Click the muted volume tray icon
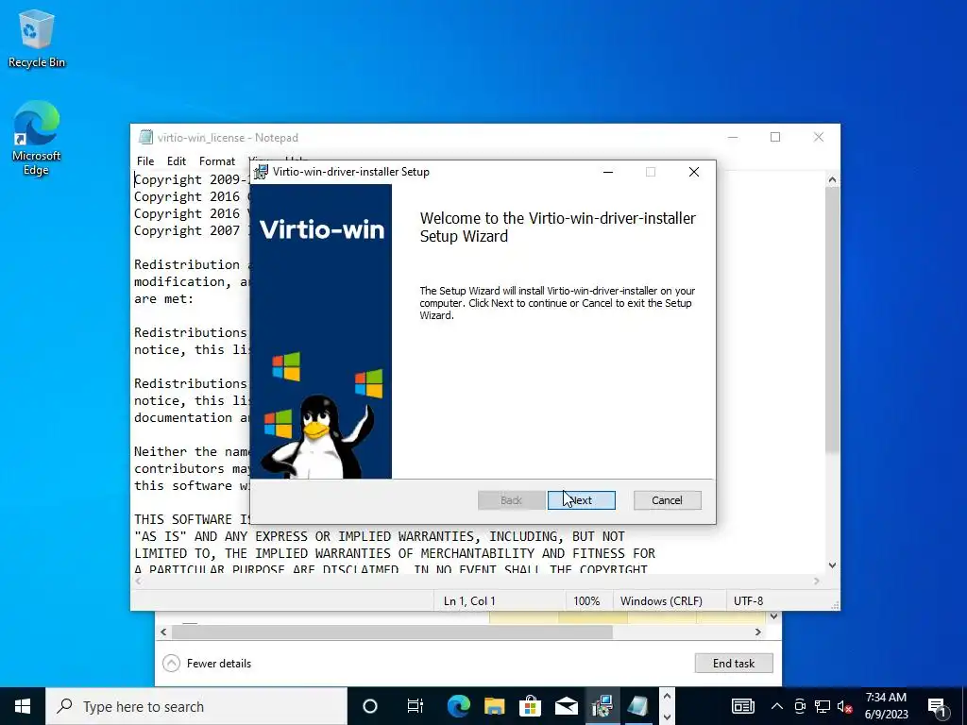This screenshot has width=967, height=725. pyautogui.click(x=845, y=706)
